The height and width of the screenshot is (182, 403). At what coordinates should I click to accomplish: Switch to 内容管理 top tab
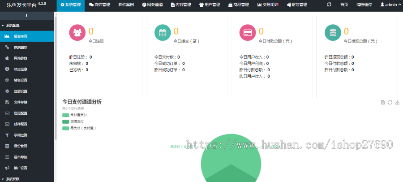click(x=181, y=4)
